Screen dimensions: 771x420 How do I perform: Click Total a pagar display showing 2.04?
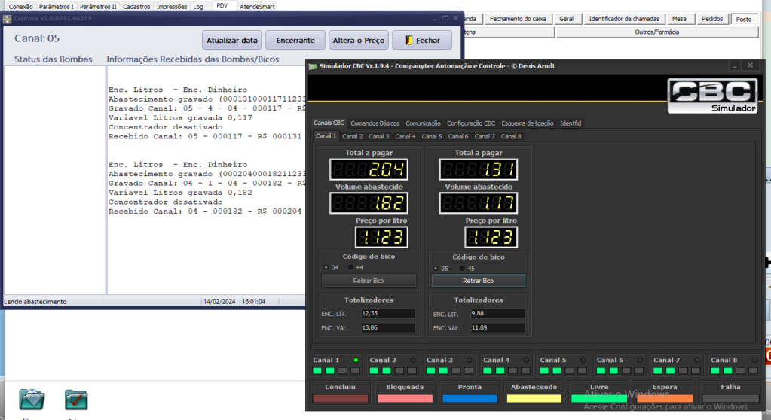369,169
